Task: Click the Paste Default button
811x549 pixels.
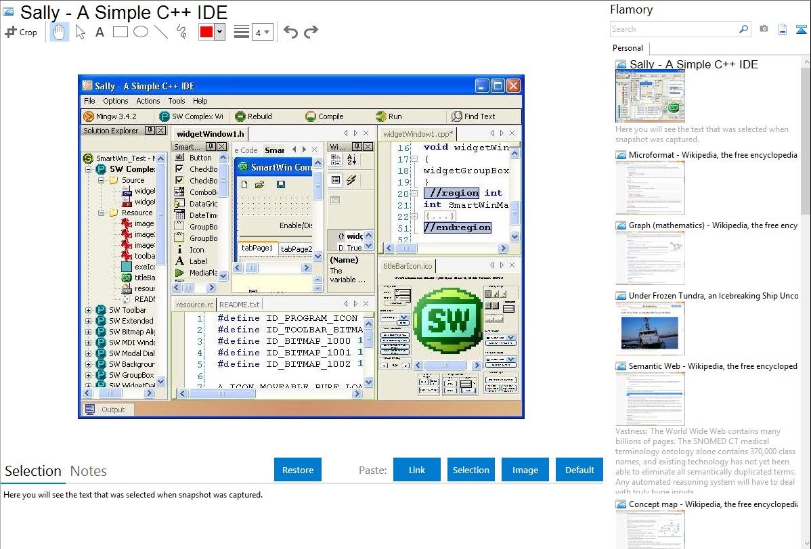Action: pos(579,470)
